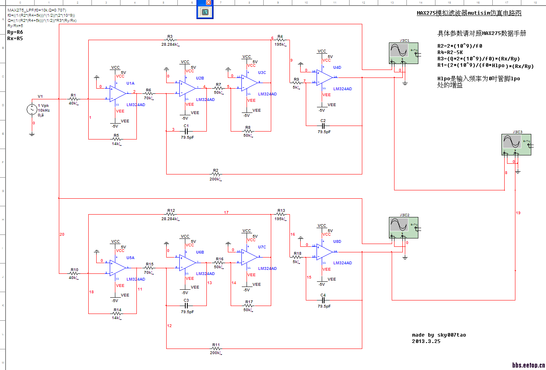Click net label 19 on right vertical wire
This screenshot has width=546, height=370.
pyautogui.click(x=518, y=213)
